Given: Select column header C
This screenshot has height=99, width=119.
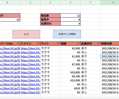Looking at the screenshot, I should tap(30, 2).
